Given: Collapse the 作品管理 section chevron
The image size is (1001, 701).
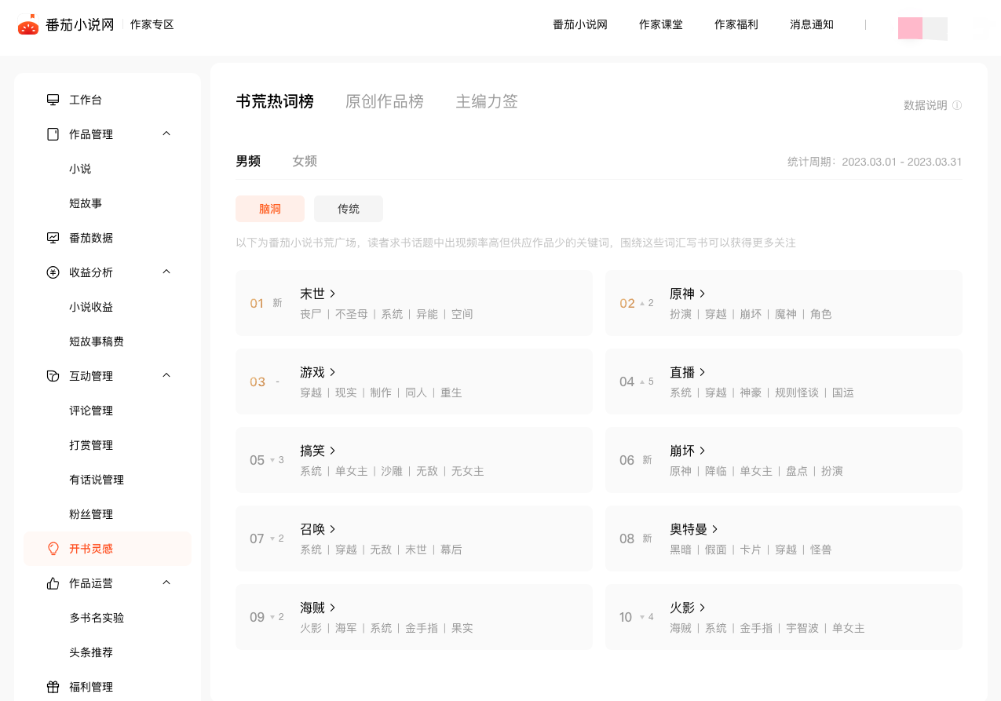Looking at the screenshot, I should pos(166,133).
